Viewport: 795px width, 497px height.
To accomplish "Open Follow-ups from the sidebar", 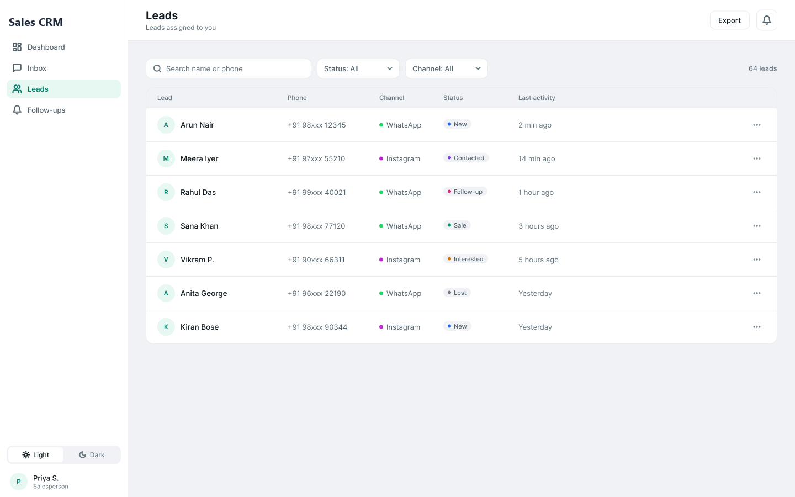I will (x=63, y=110).
